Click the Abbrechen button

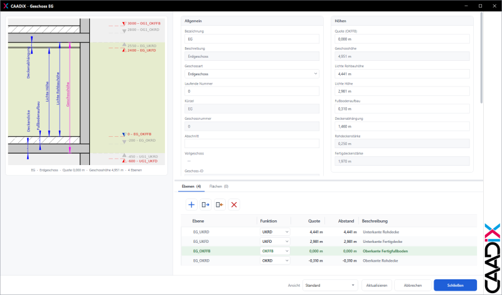tap(413, 286)
